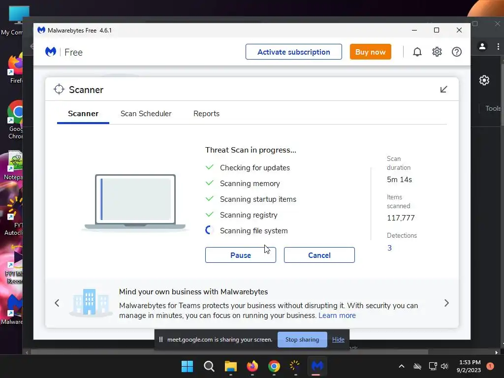Click the horizontal scrollbar at bottom
This screenshot has width=504, height=378.
point(229,352)
